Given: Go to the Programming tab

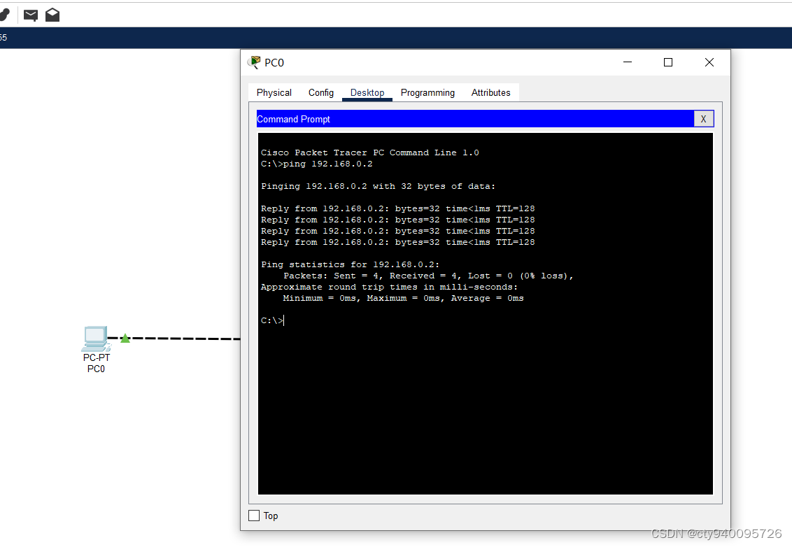Looking at the screenshot, I should point(427,92).
